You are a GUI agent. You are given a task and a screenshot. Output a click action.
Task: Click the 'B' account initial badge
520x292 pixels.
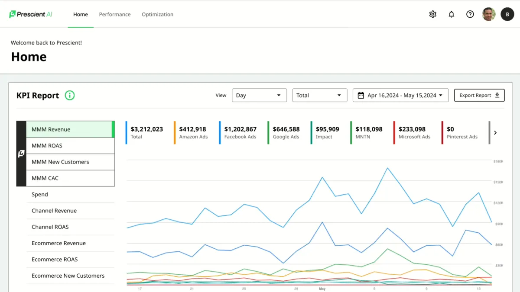(x=507, y=14)
